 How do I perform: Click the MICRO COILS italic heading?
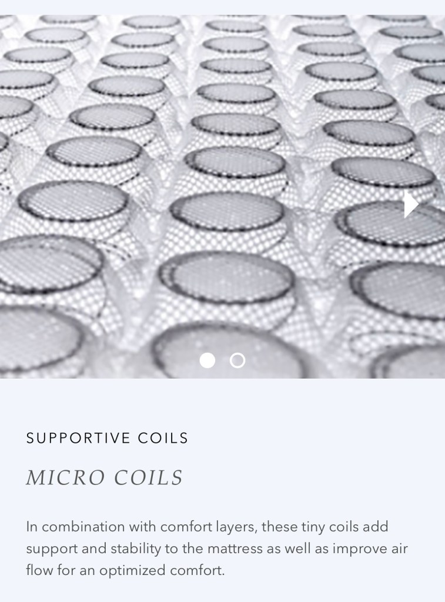104,477
